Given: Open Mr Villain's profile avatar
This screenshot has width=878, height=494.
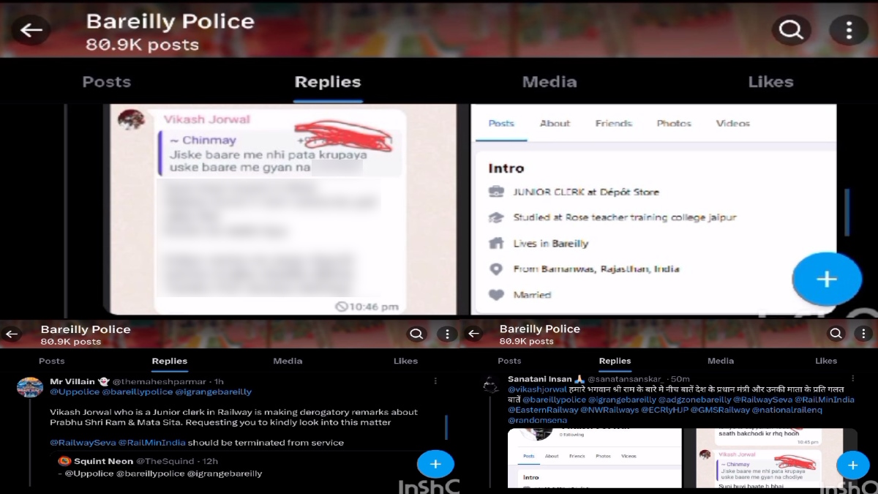Looking at the screenshot, I should (30, 387).
